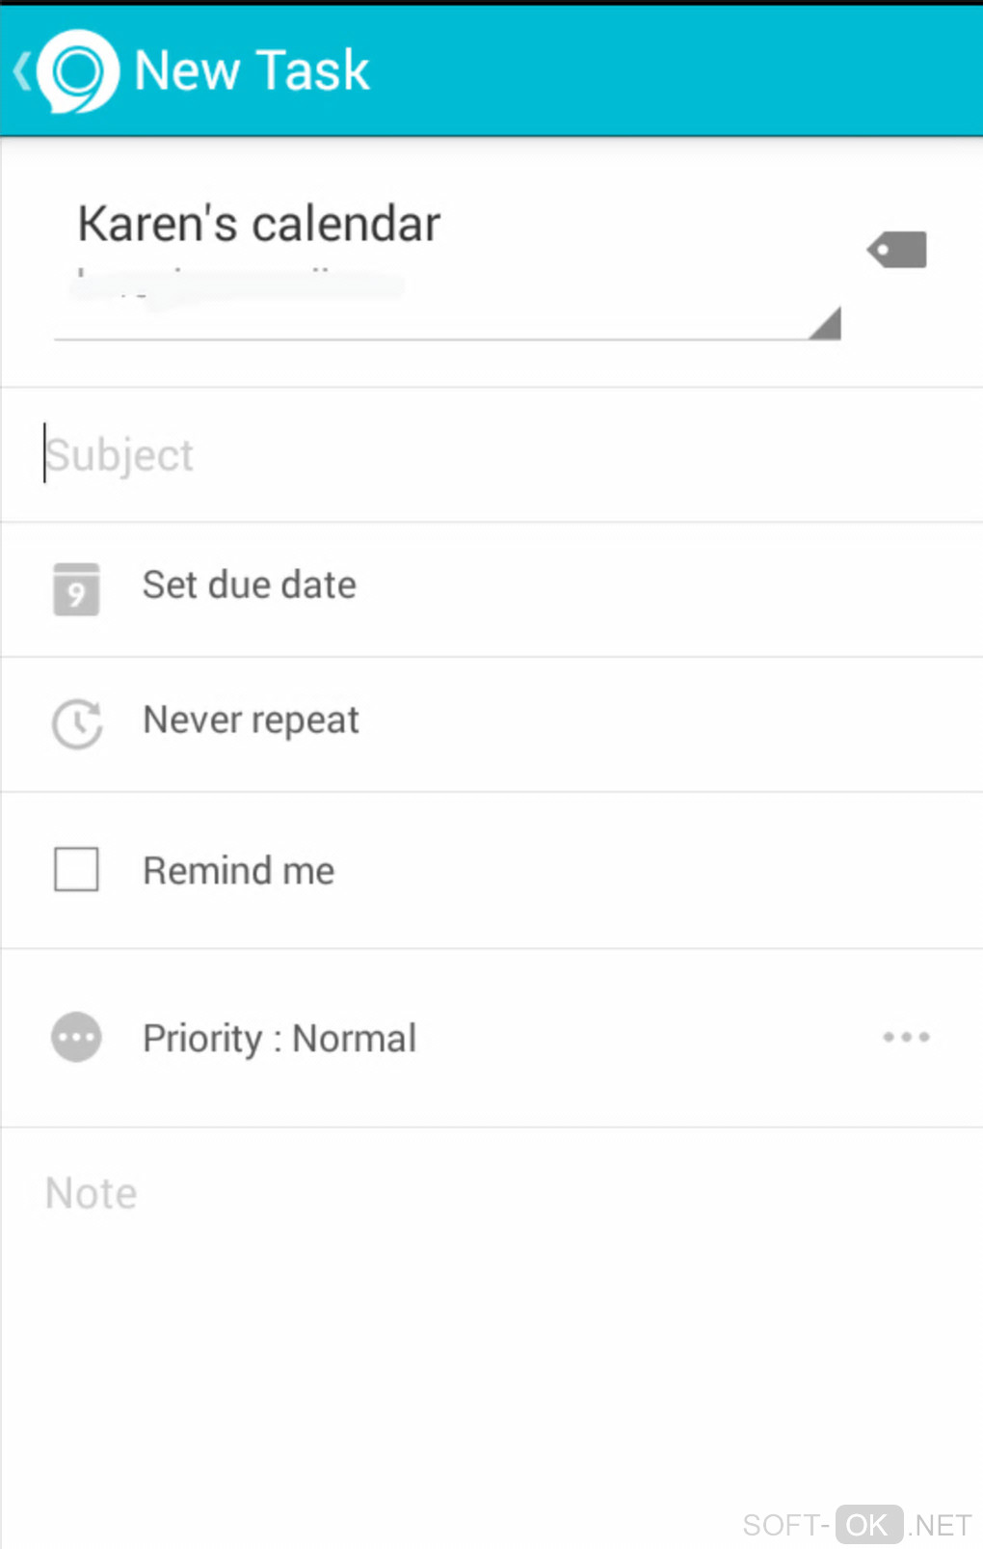Click the Remind me label
This screenshot has width=983, height=1549.
(x=239, y=871)
